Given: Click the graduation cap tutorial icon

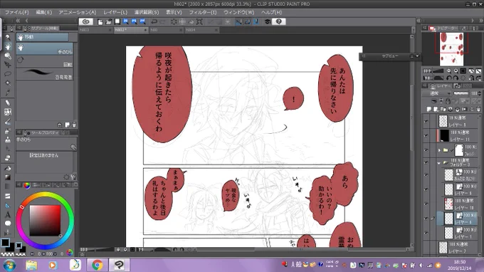Looking at the screenshot, I should [x=268, y=21].
